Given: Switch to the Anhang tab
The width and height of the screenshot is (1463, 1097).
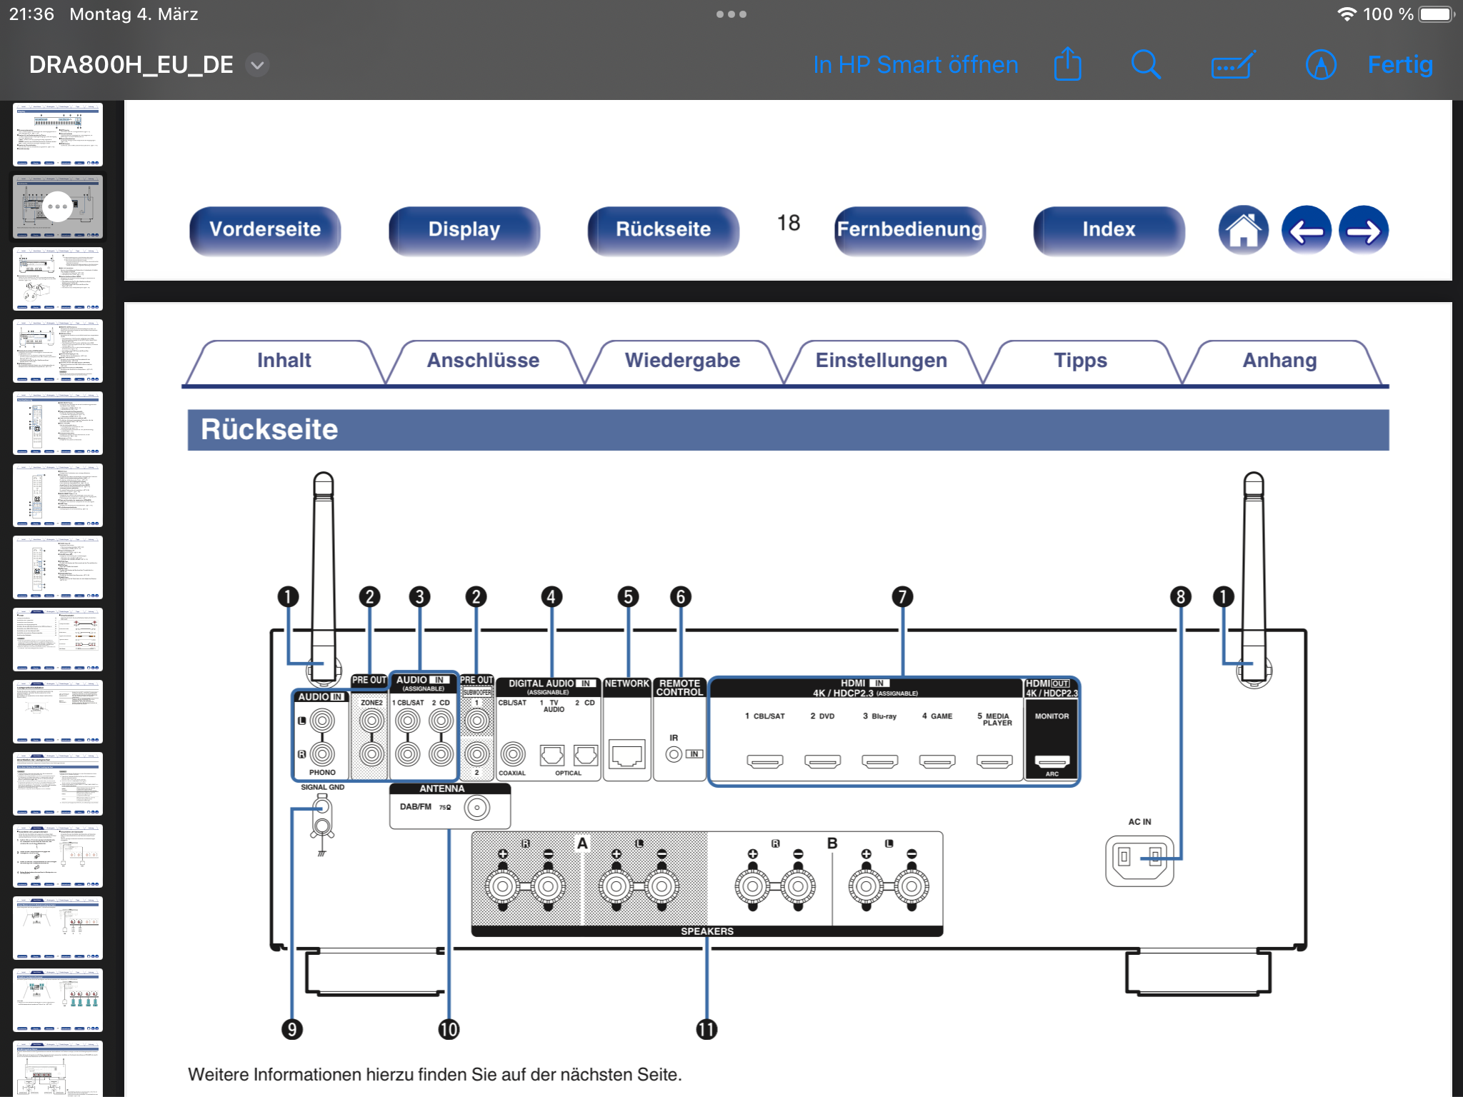Looking at the screenshot, I should tap(1279, 361).
